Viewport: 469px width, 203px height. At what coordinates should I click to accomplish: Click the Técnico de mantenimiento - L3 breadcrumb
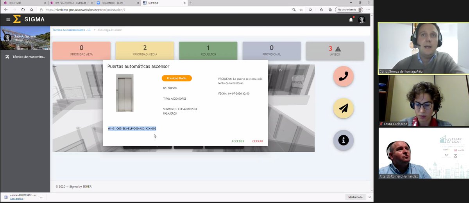tap(72, 30)
